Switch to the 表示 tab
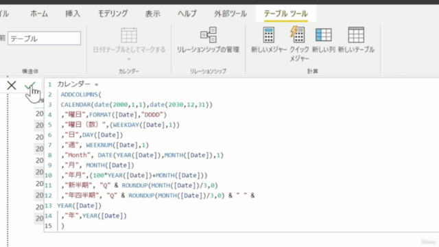 [x=152, y=14]
